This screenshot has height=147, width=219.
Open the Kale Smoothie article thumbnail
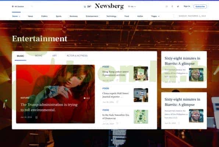tap(141, 117)
